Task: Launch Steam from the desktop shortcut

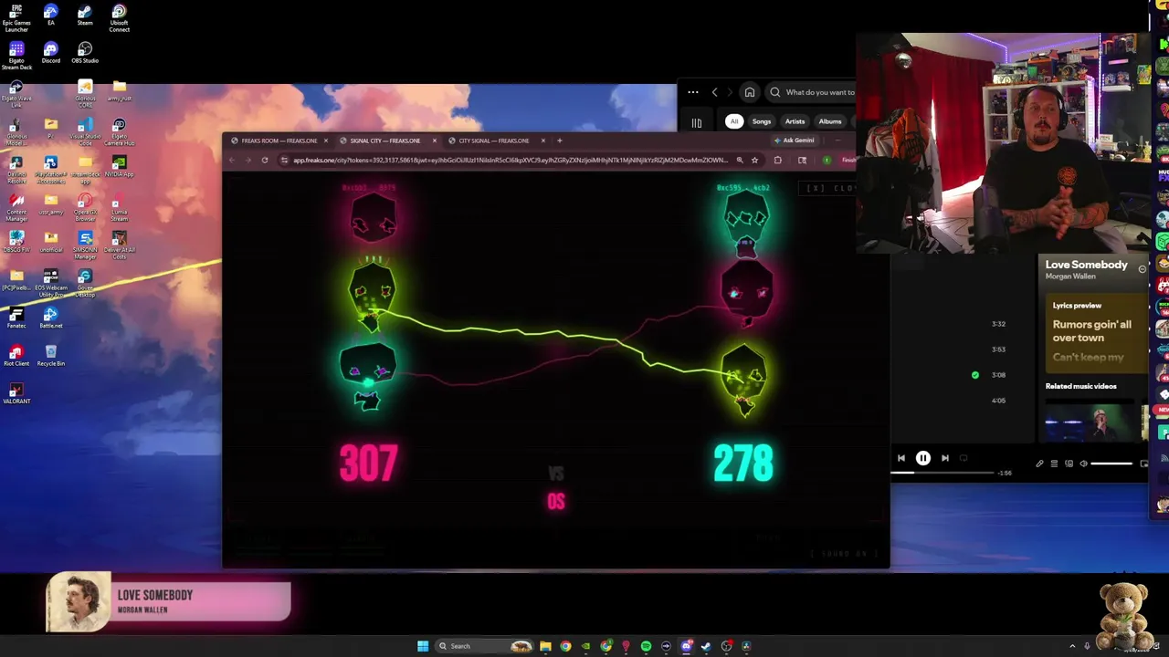Action: pyautogui.click(x=84, y=15)
